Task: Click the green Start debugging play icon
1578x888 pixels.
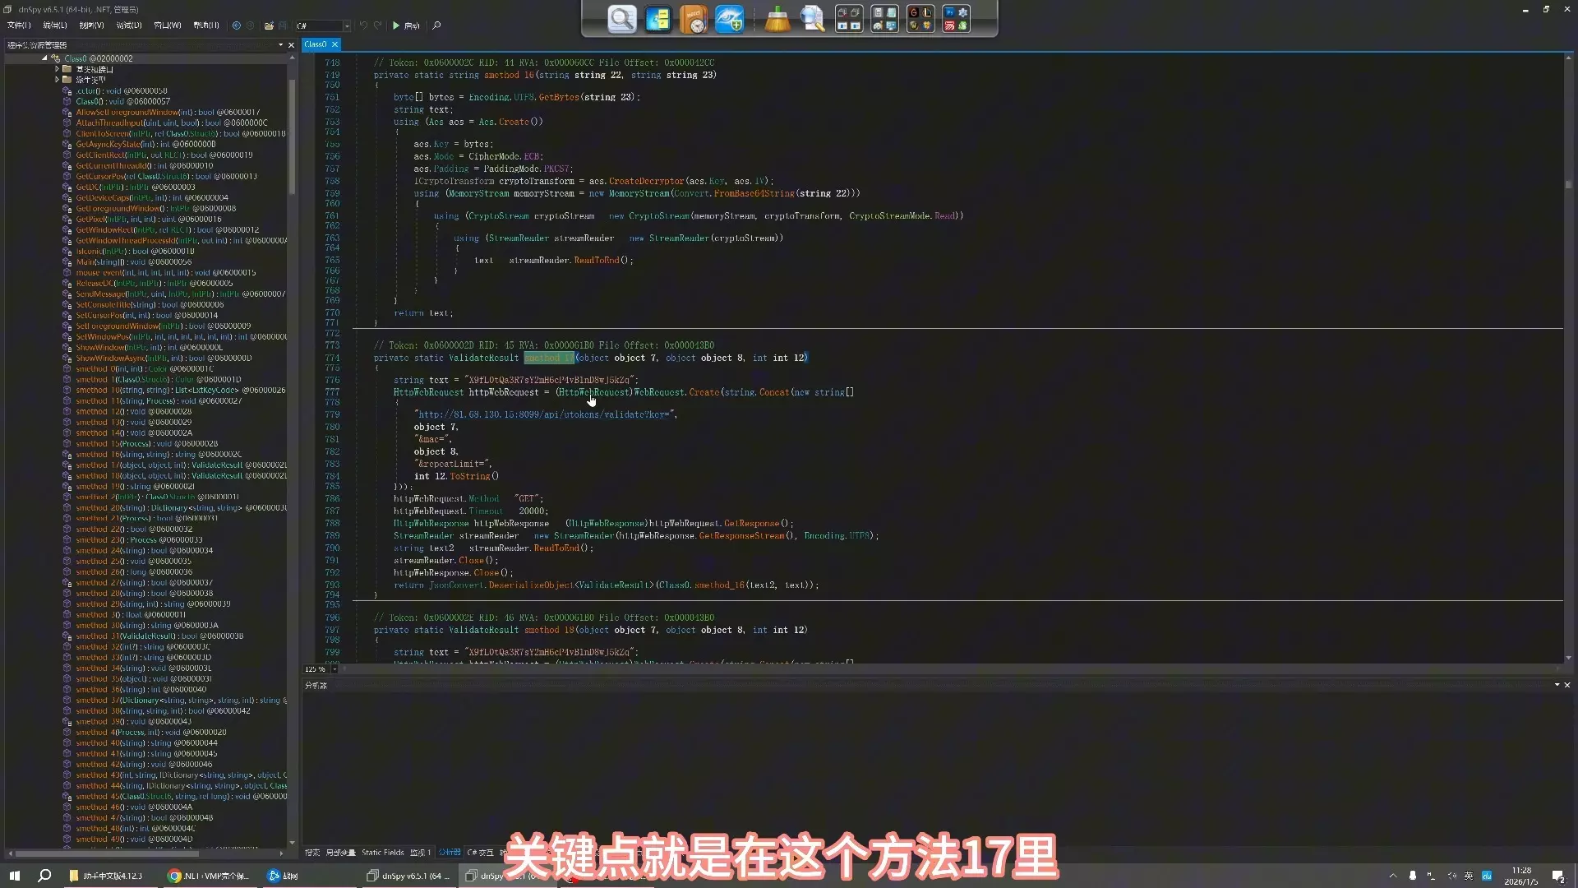Action: tap(396, 25)
